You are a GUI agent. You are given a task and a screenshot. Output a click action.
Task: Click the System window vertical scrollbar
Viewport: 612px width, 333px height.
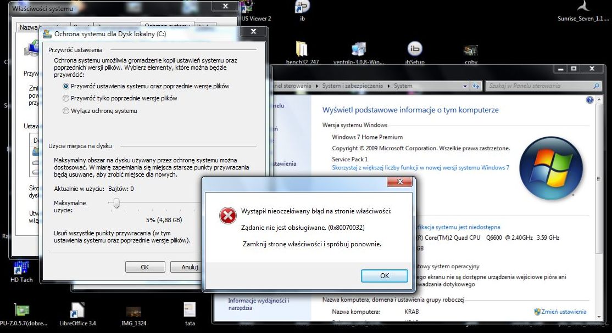pyautogui.click(x=598, y=179)
